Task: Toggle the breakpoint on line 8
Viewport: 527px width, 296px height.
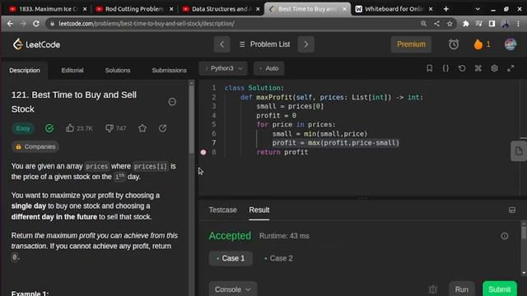Action: (x=203, y=152)
